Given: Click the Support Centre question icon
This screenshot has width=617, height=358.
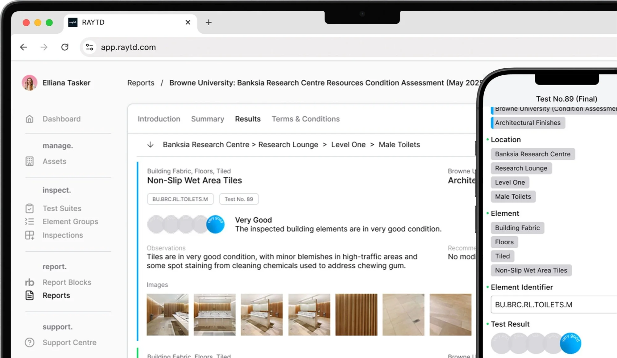Looking at the screenshot, I should tap(29, 343).
